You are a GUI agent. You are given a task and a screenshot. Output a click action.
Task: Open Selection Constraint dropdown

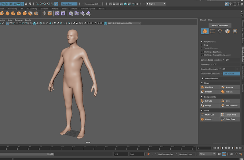pos(220,69)
